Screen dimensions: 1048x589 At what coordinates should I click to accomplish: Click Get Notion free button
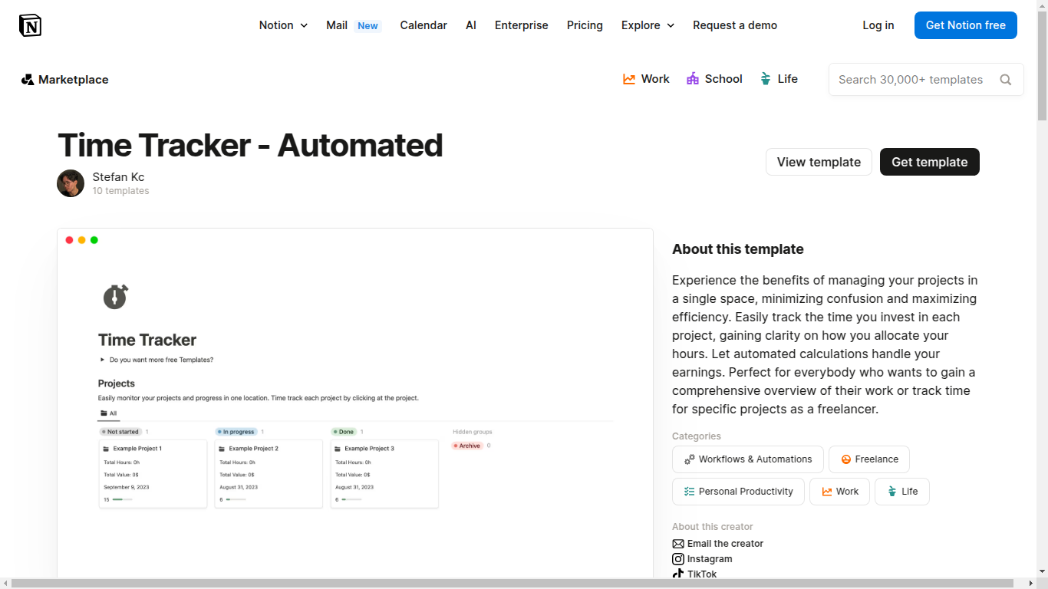click(x=966, y=25)
